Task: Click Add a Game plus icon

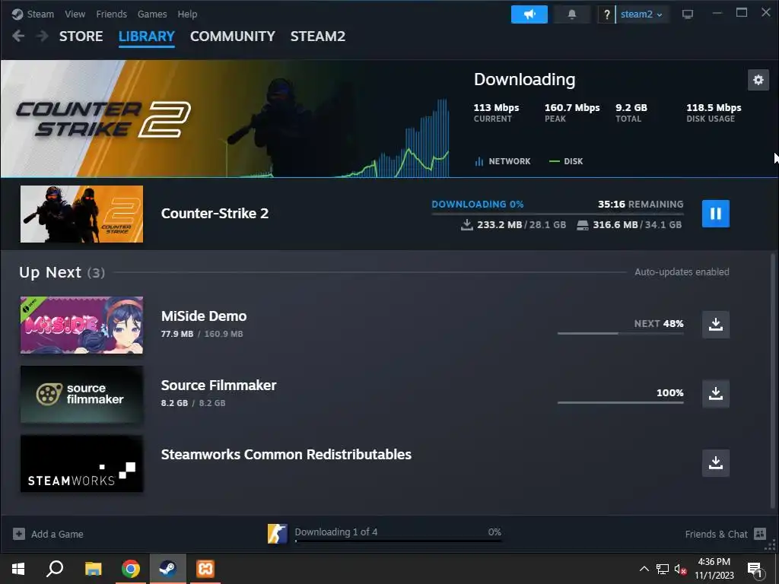Action: 19,534
